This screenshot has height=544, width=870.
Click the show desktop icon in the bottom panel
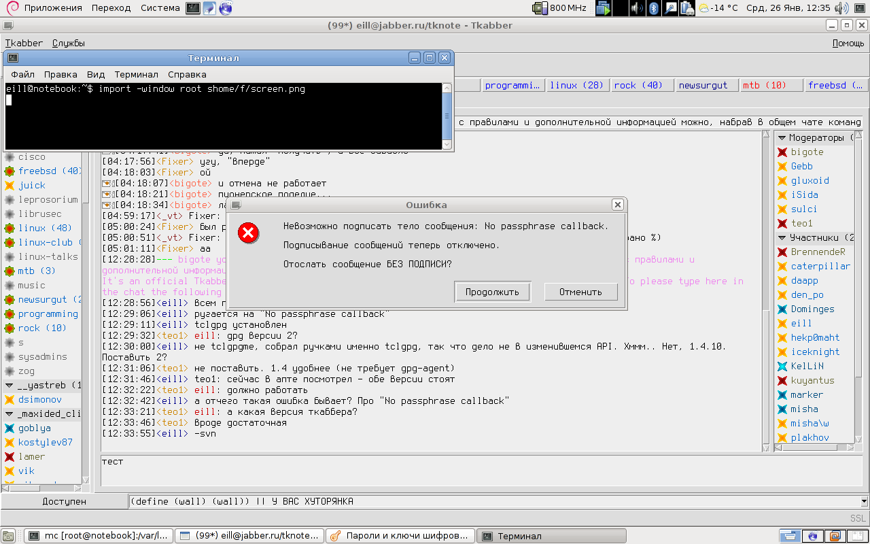(x=9, y=536)
